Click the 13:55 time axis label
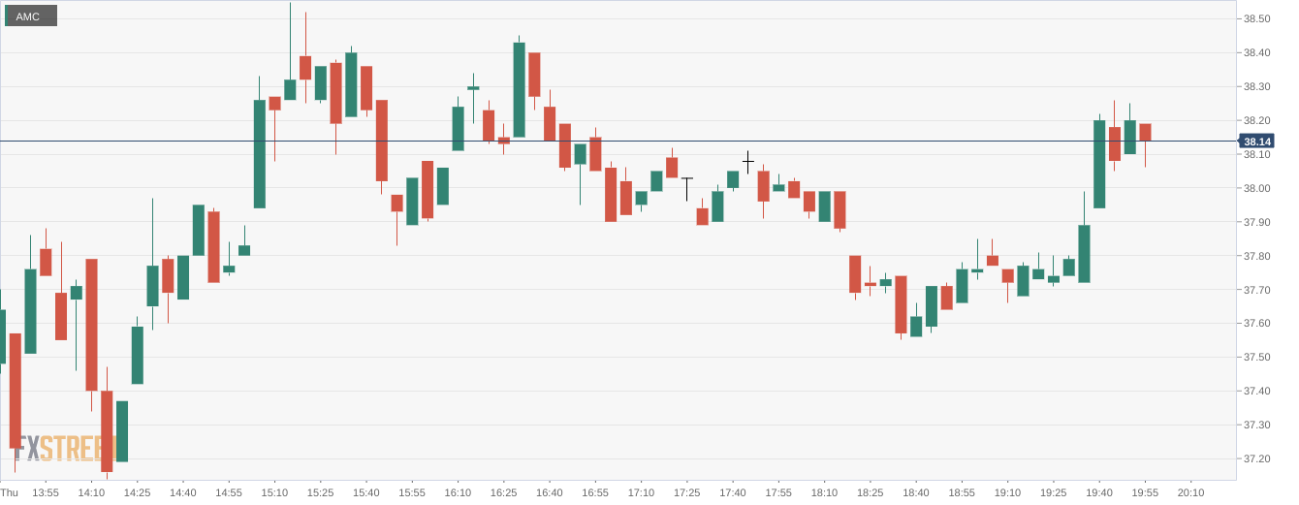This screenshot has width=1299, height=505. 46,492
